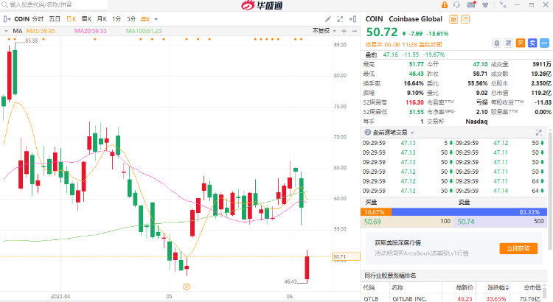
Task: Expand the chart to fullscreen
Action: click(x=340, y=19)
